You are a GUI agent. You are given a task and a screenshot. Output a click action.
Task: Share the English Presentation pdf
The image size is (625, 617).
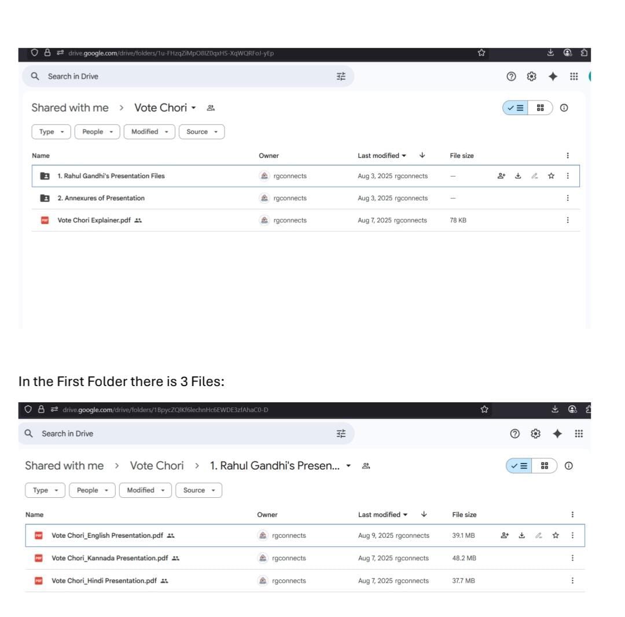pyautogui.click(x=505, y=535)
